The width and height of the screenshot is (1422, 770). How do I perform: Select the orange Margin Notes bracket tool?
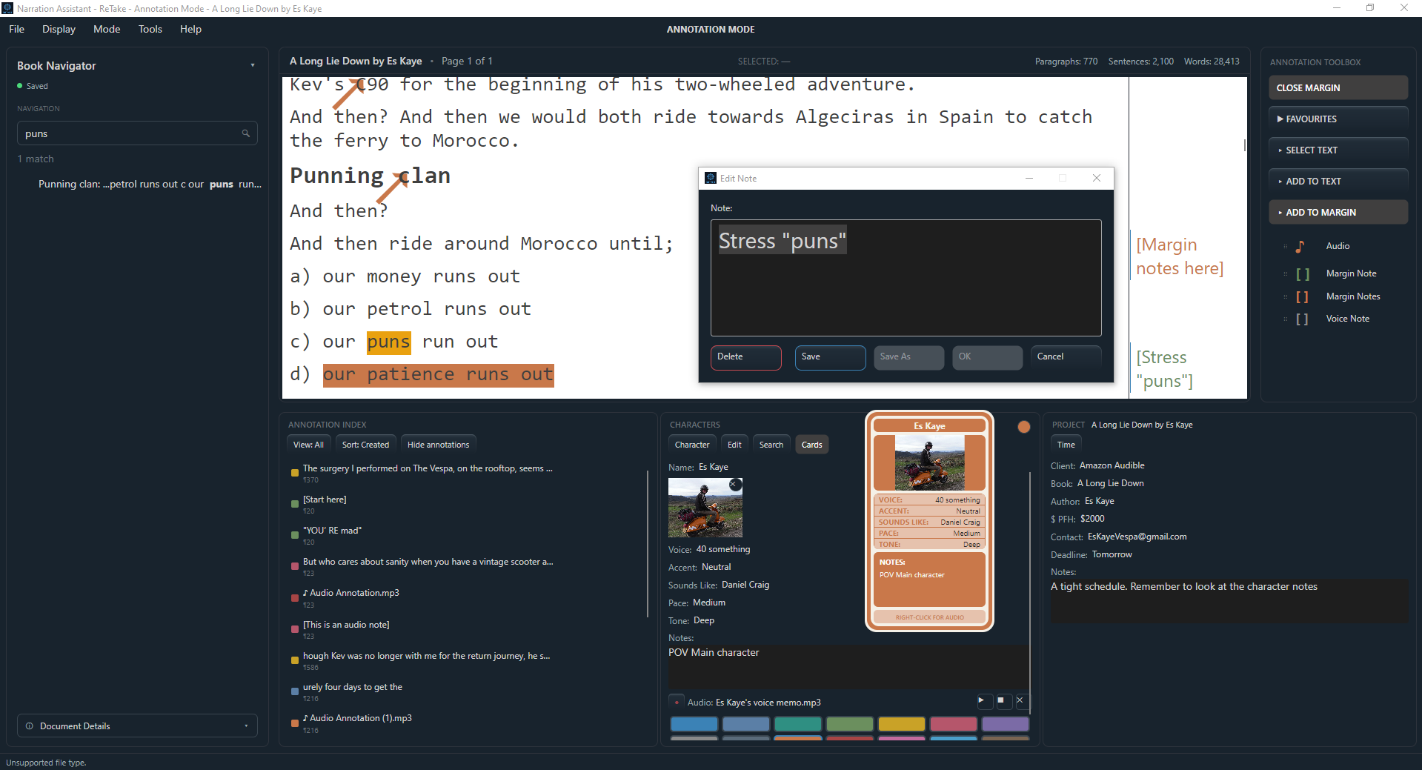coord(1302,296)
